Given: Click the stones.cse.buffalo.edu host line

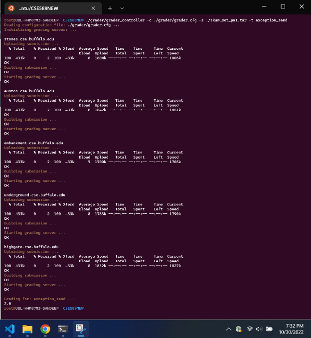Looking at the screenshot, I should click(29, 39).
